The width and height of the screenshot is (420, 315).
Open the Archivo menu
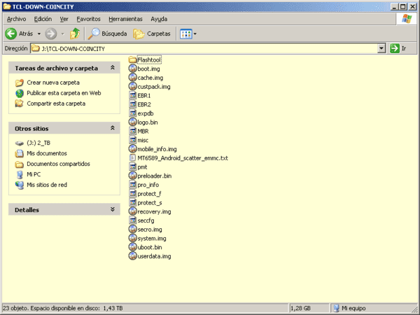(17, 19)
